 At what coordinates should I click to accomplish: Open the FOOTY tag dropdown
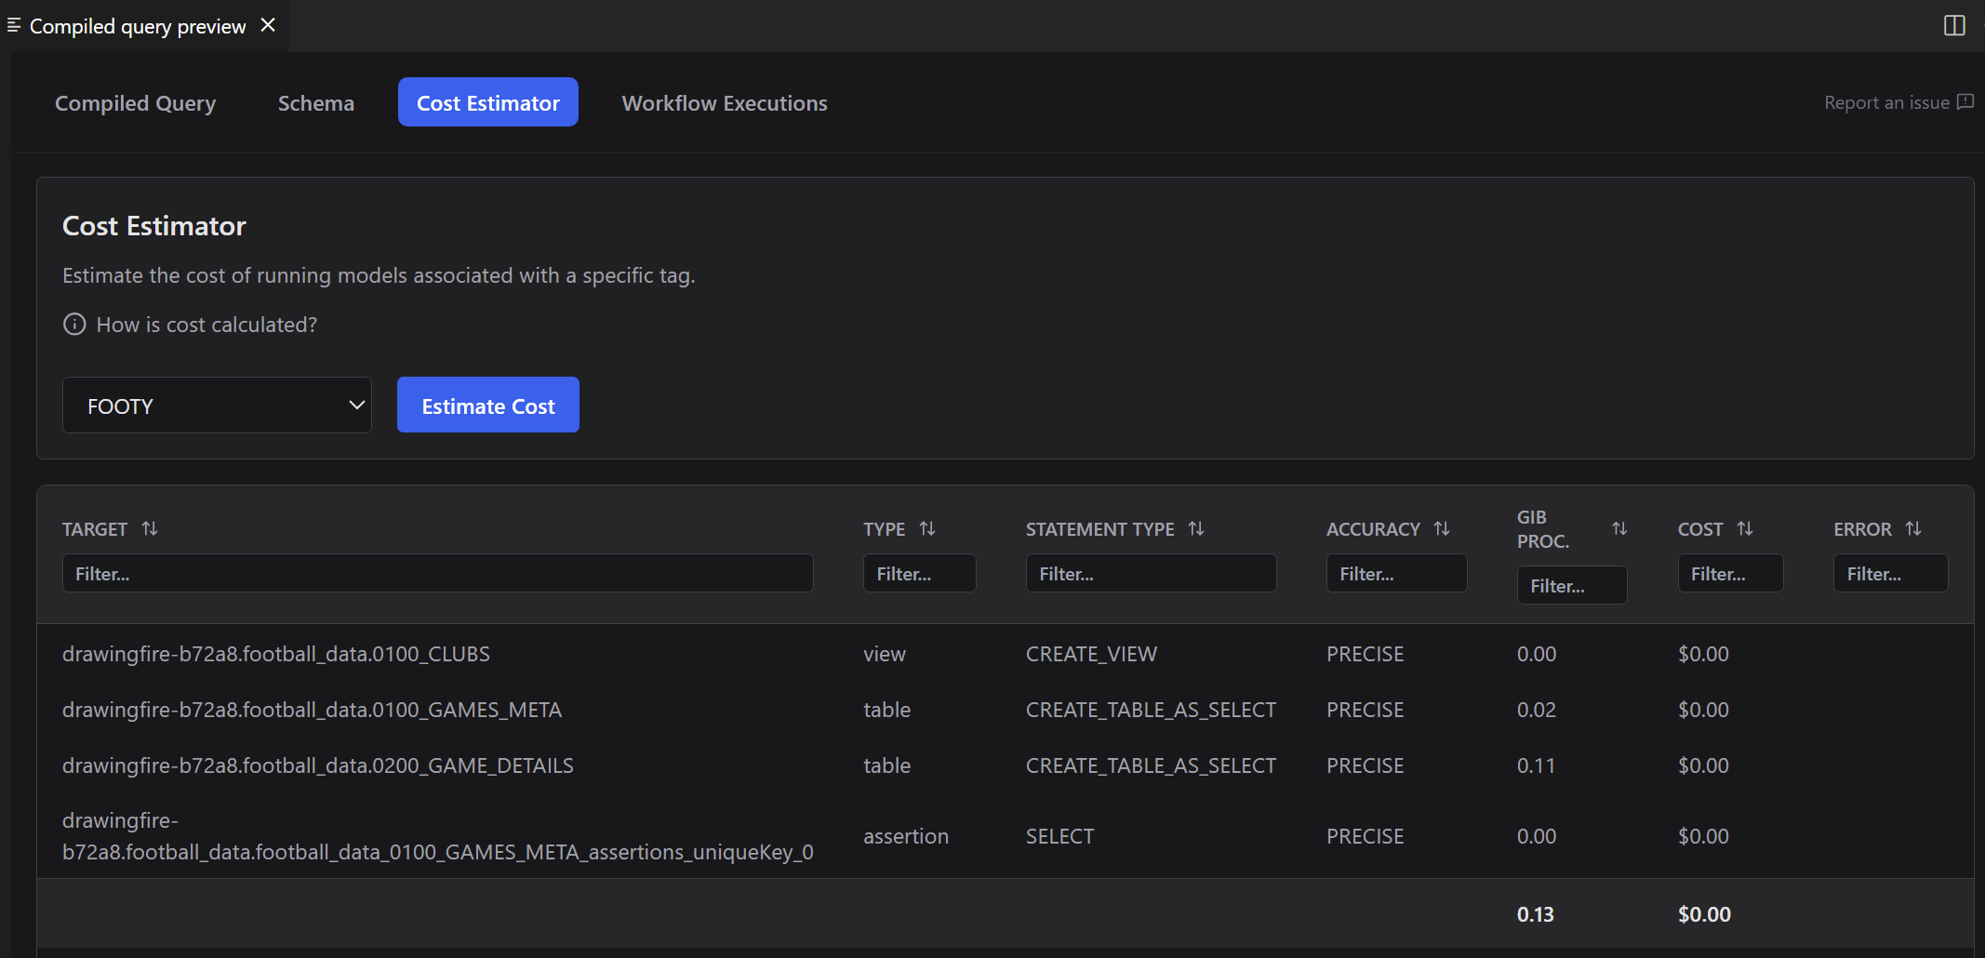pyautogui.click(x=216, y=405)
